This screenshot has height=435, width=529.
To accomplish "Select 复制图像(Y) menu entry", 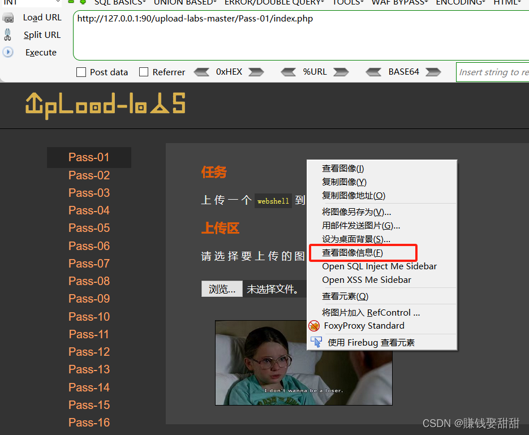I will [x=382, y=182].
